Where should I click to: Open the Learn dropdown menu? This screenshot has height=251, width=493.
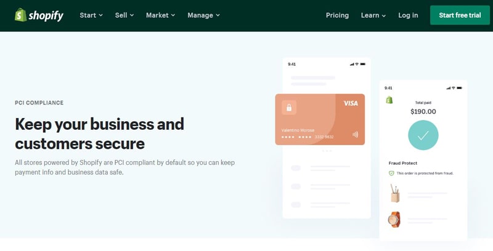point(373,15)
